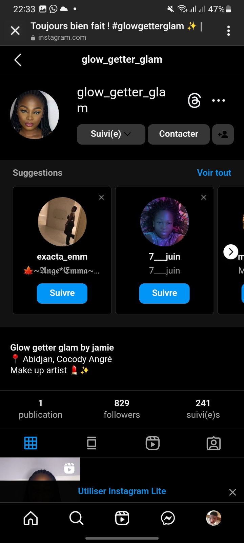The image size is (244, 543).
Task: Open Messenger direct messages
Action: pyautogui.click(x=168, y=518)
